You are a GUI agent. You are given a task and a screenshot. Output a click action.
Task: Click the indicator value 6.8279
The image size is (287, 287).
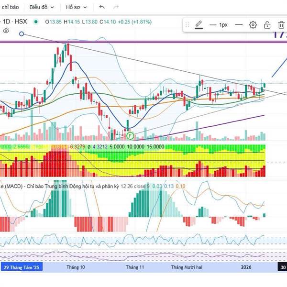tap(77, 147)
